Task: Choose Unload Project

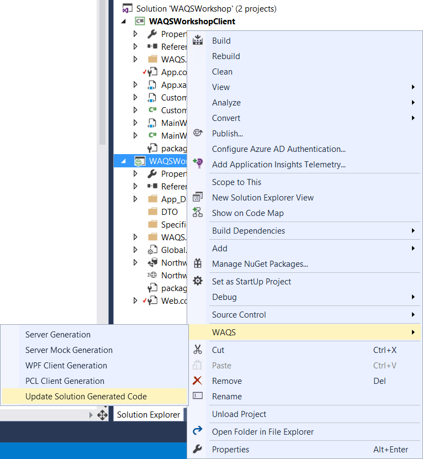Action: (x=239, y=414)
